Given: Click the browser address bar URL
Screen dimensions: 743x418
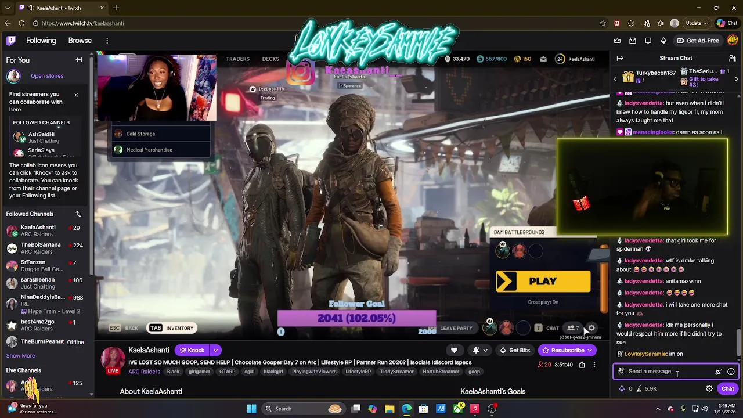Looking at the screenshot, I should pos(82,23).
